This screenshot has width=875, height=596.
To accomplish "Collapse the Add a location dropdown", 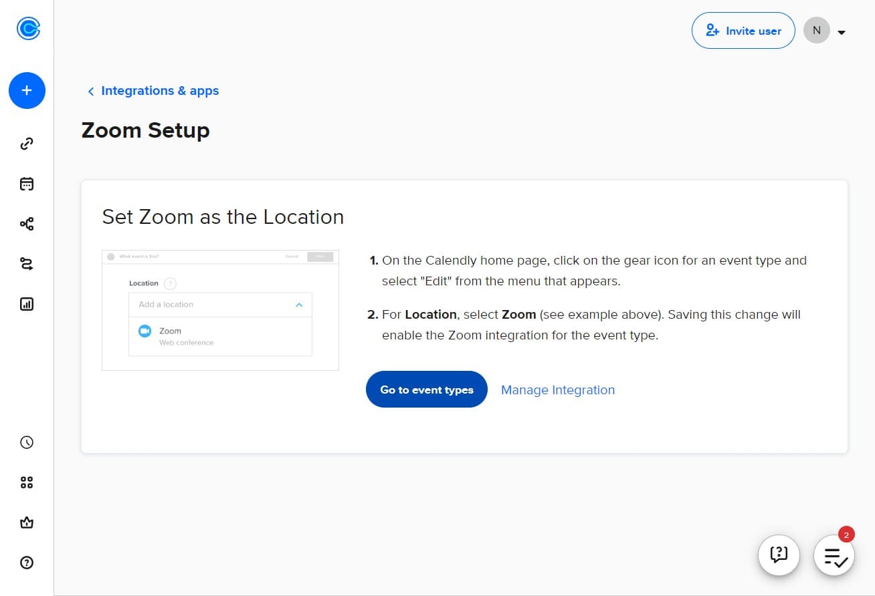I will click(299, 304).
